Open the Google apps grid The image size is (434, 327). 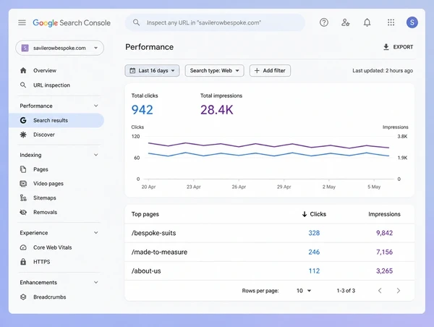tap(391, 22)
